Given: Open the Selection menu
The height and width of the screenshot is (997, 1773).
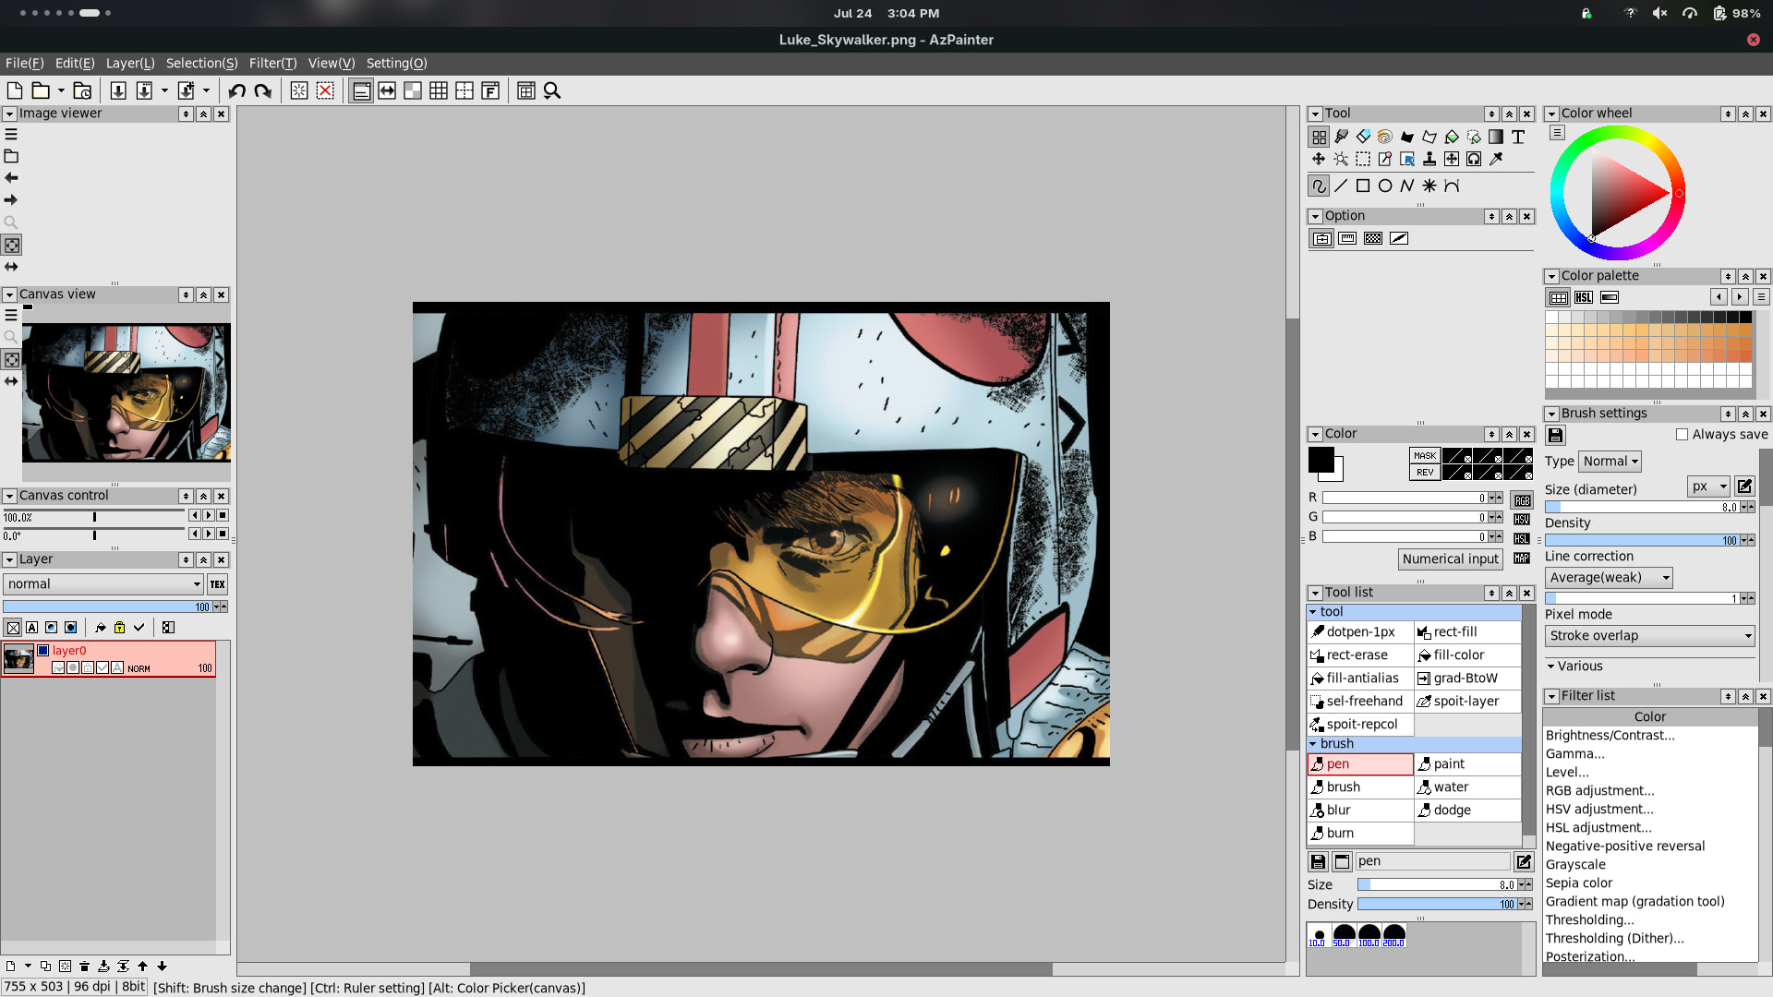Looking at the screenshot, I should click(201, 63).
